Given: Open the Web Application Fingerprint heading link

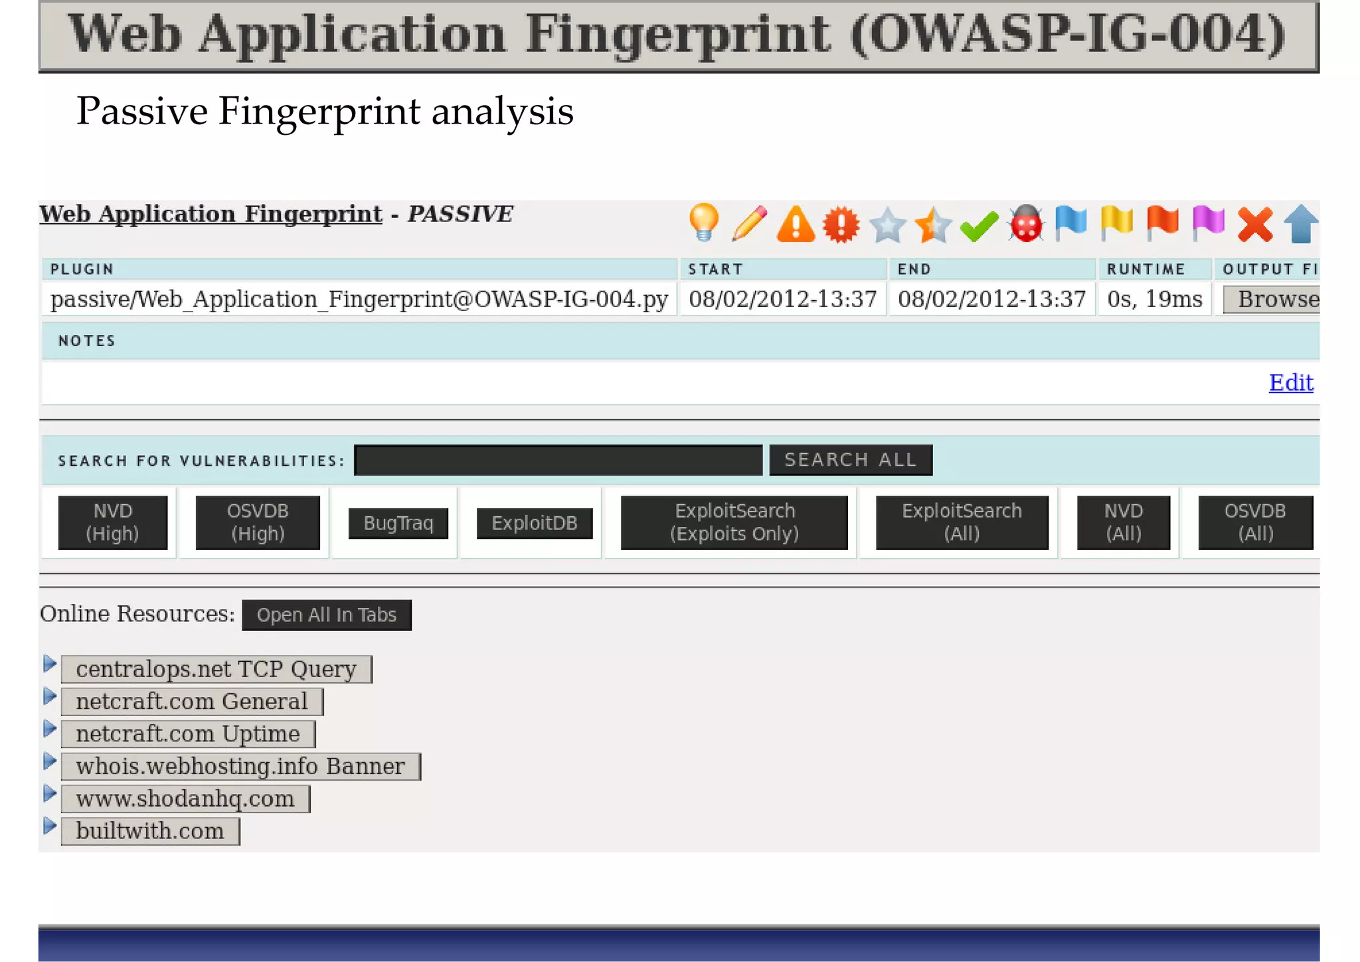Looking at the screenshot, I should [211, 214].
